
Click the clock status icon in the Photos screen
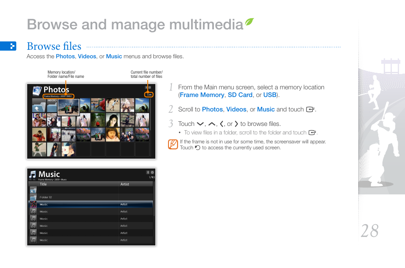(150, 88)
